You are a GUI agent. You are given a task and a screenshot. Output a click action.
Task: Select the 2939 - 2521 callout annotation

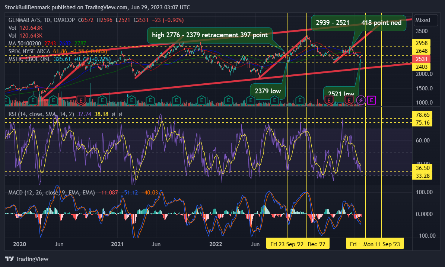point(359,23)
